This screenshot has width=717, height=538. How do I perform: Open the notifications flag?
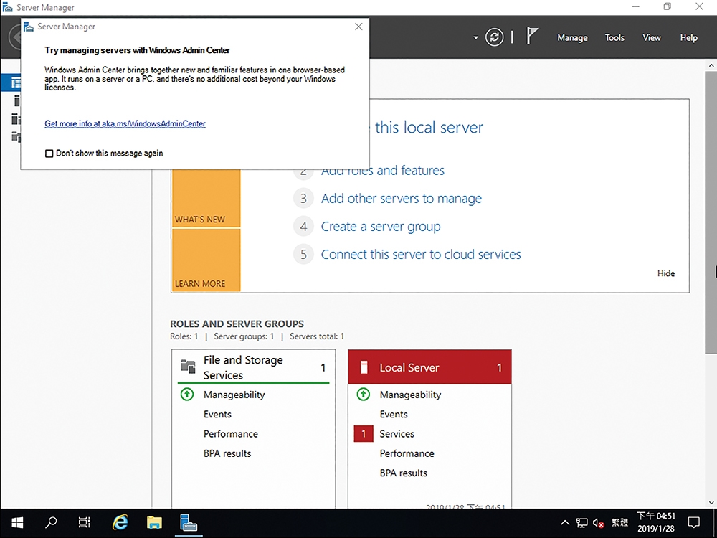point(532,36)
